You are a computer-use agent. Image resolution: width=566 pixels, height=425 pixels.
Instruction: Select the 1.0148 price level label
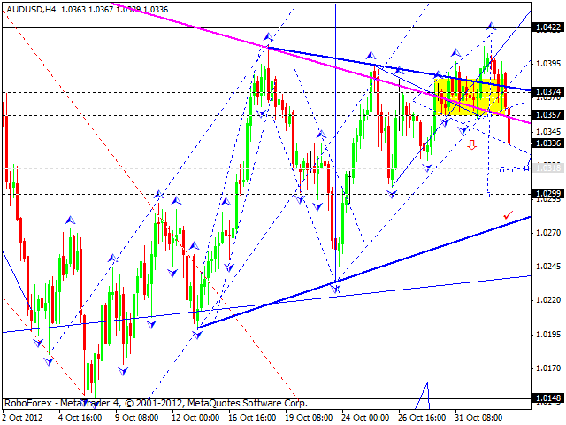[x=548, y=398]
